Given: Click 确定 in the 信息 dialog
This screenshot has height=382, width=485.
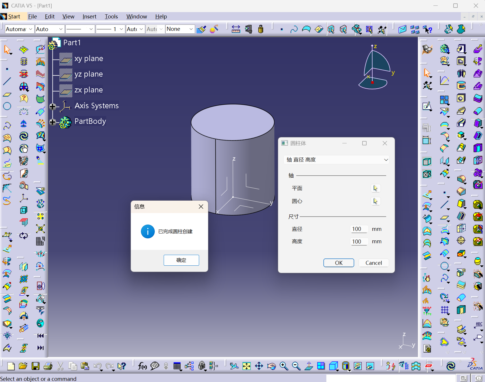Looking at the screenshot, I should [x=181, y=260].
